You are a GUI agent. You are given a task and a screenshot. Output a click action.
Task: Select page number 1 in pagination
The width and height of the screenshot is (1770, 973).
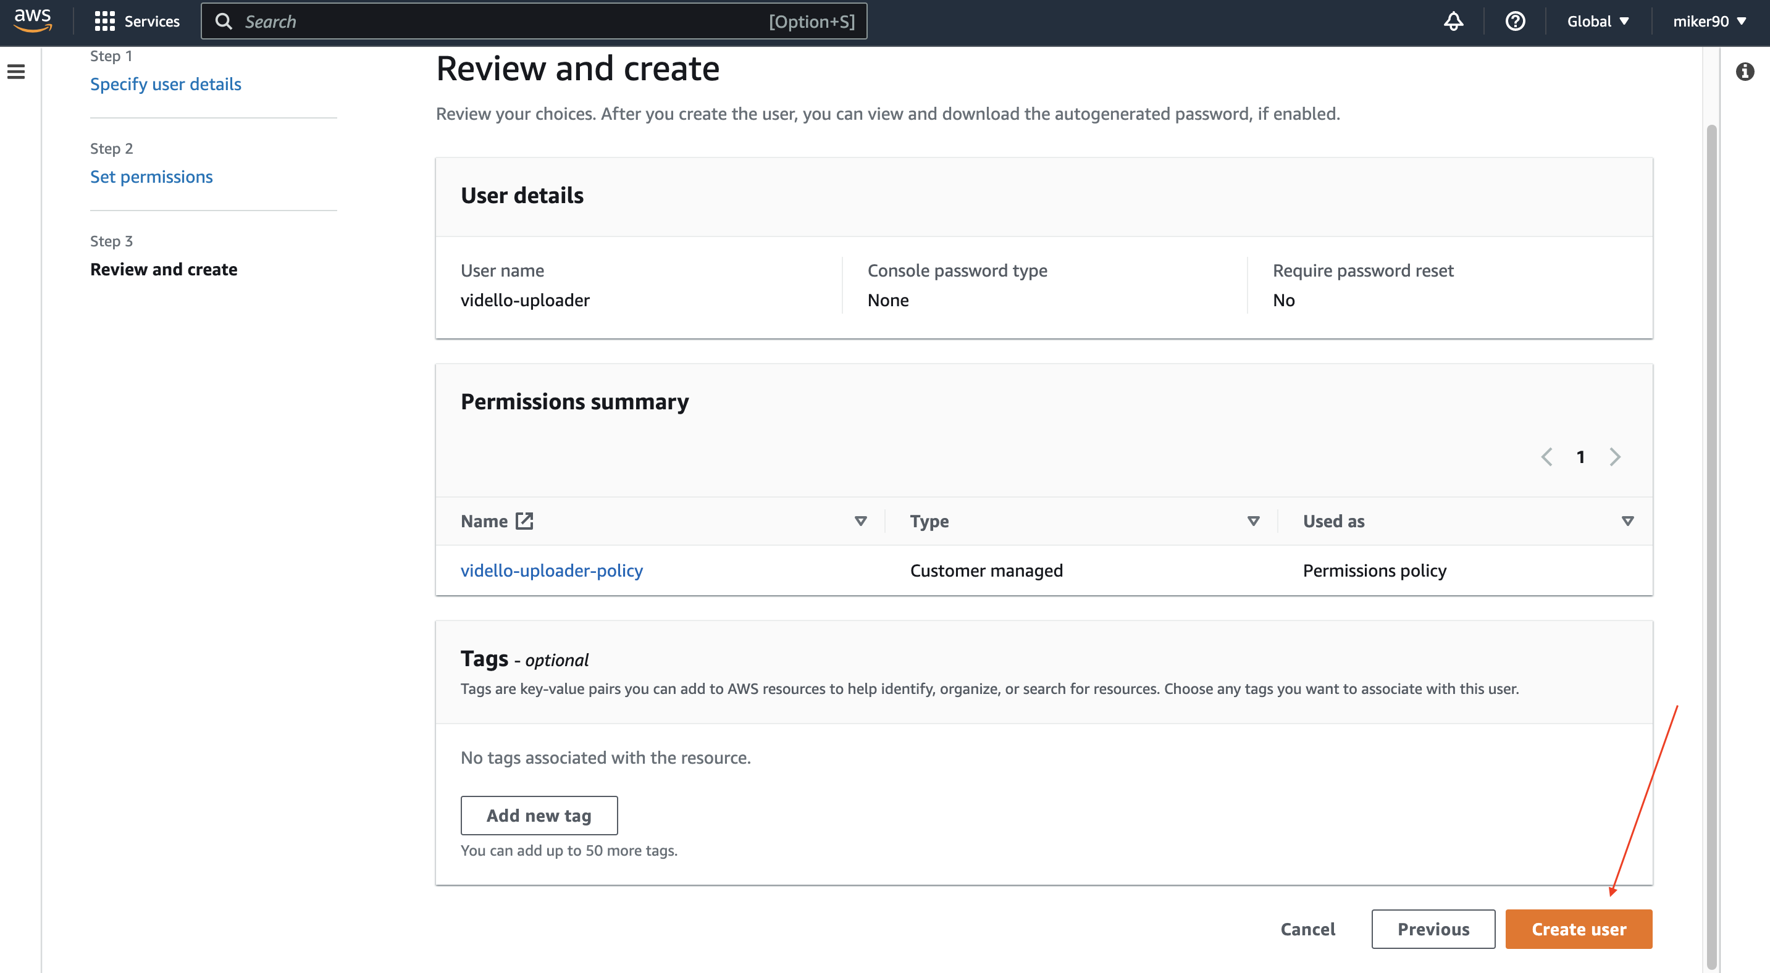[x=1580, y=457]
